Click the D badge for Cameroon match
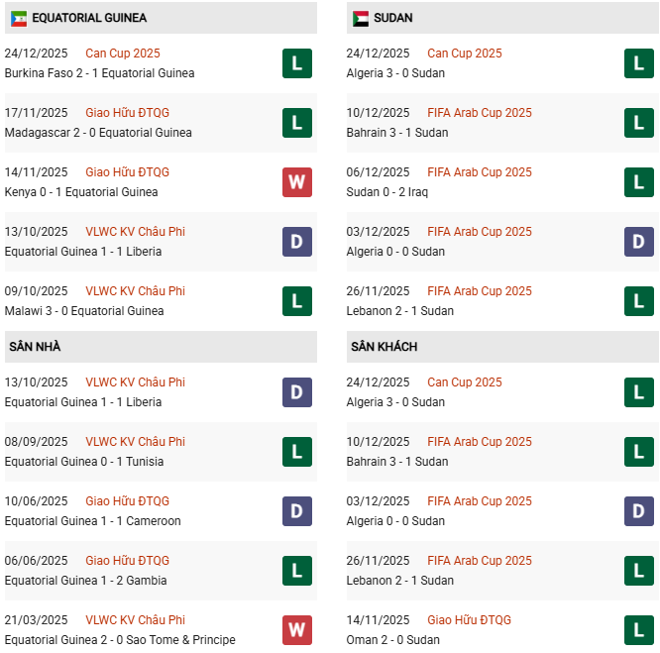Screen dimensions: 660x653 click(x=297, y=511)
